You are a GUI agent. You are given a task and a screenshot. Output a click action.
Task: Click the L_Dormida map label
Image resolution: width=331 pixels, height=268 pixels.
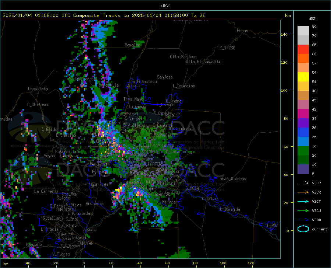click(x=230, y=209)
